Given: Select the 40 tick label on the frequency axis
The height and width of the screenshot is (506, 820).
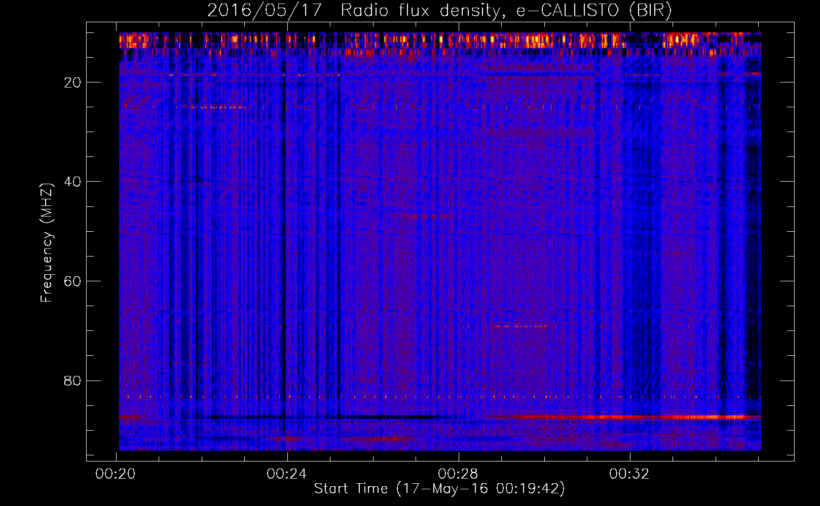Looking at the screenshot, I should [x=73, y=182].
